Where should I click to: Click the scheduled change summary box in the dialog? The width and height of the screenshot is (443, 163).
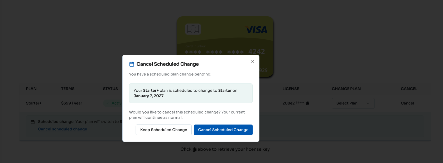tap(191, 93)
